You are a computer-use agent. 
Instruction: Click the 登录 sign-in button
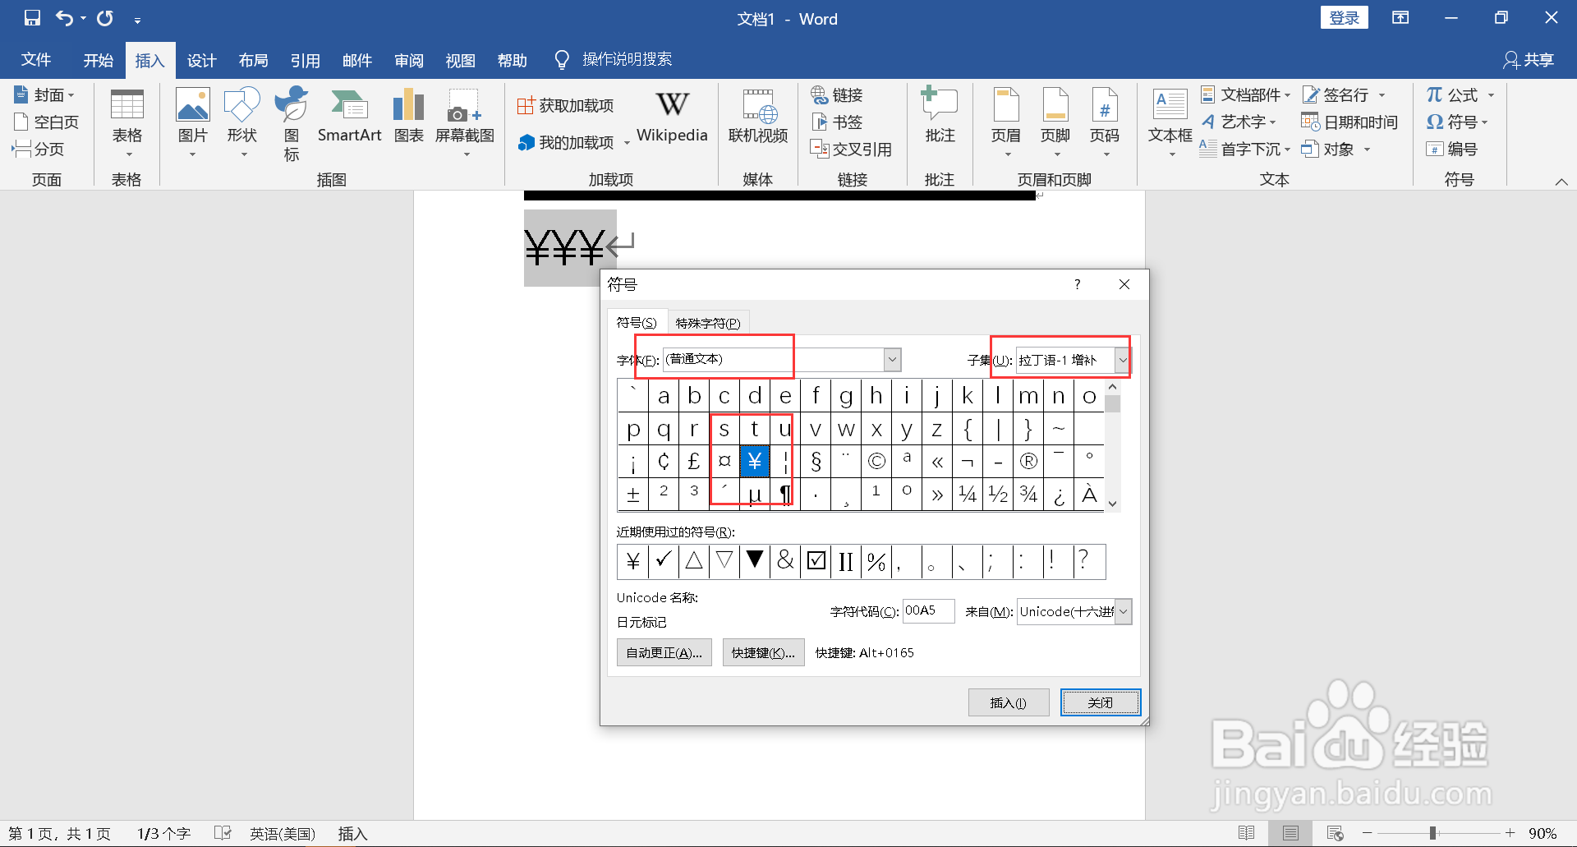point(1345,18)
